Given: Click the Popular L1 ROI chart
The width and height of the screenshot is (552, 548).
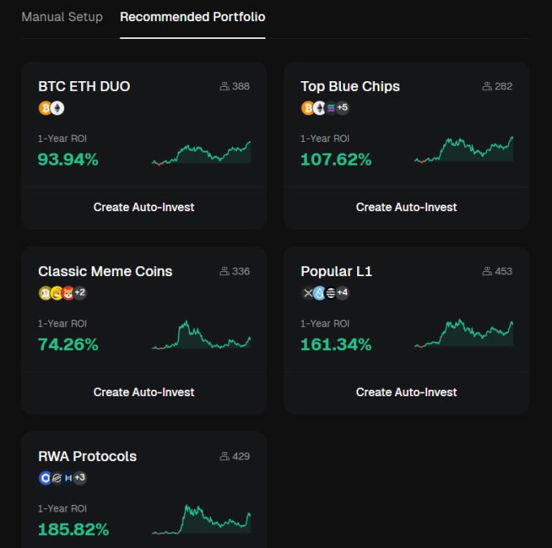Looking at the screenshot, I should [464, 334].
